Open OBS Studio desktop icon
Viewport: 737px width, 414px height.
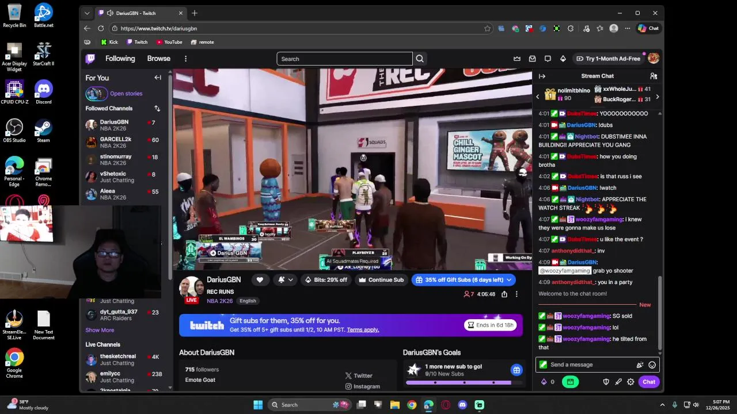(14, 131)
